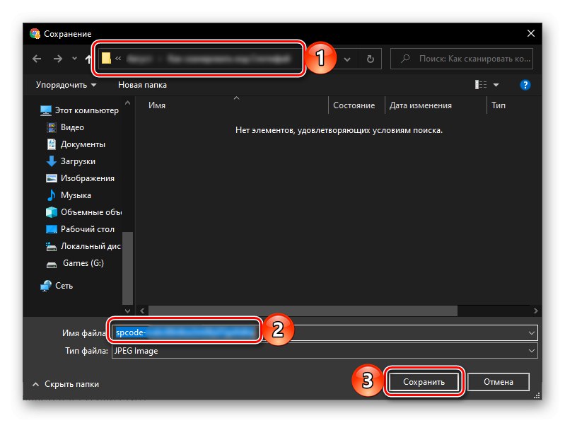The width and height of the screenshot is (565, 423).
Task: Click the Chrome icon in title bar
Action: tap(35, 33)
